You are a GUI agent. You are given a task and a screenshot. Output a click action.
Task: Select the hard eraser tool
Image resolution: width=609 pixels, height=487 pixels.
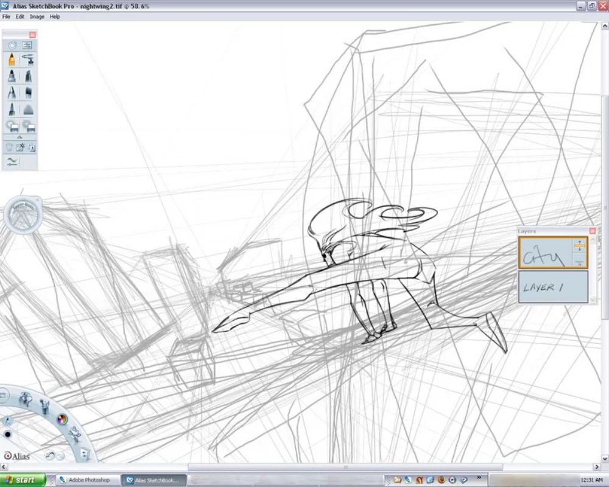click(12, 126)
